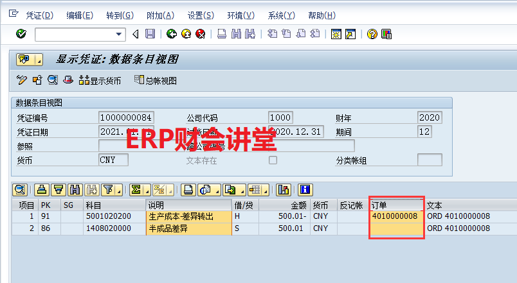
Task: Select order cell 4010000008 in row 1
Action: click(x=395, y=216)
